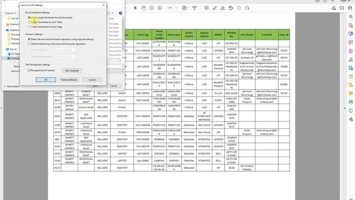
Task: Click the Sign In link at top right
Action: click(x=345, y=1)
